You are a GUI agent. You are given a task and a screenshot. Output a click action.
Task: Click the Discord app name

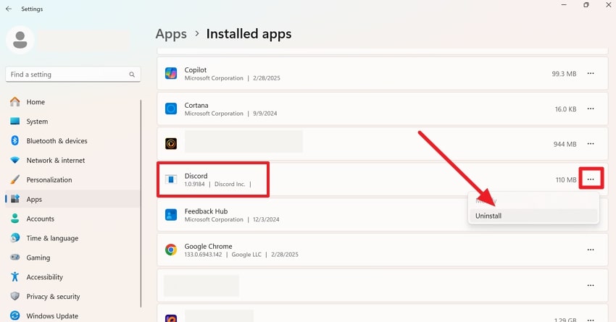(x=196, y=176)
